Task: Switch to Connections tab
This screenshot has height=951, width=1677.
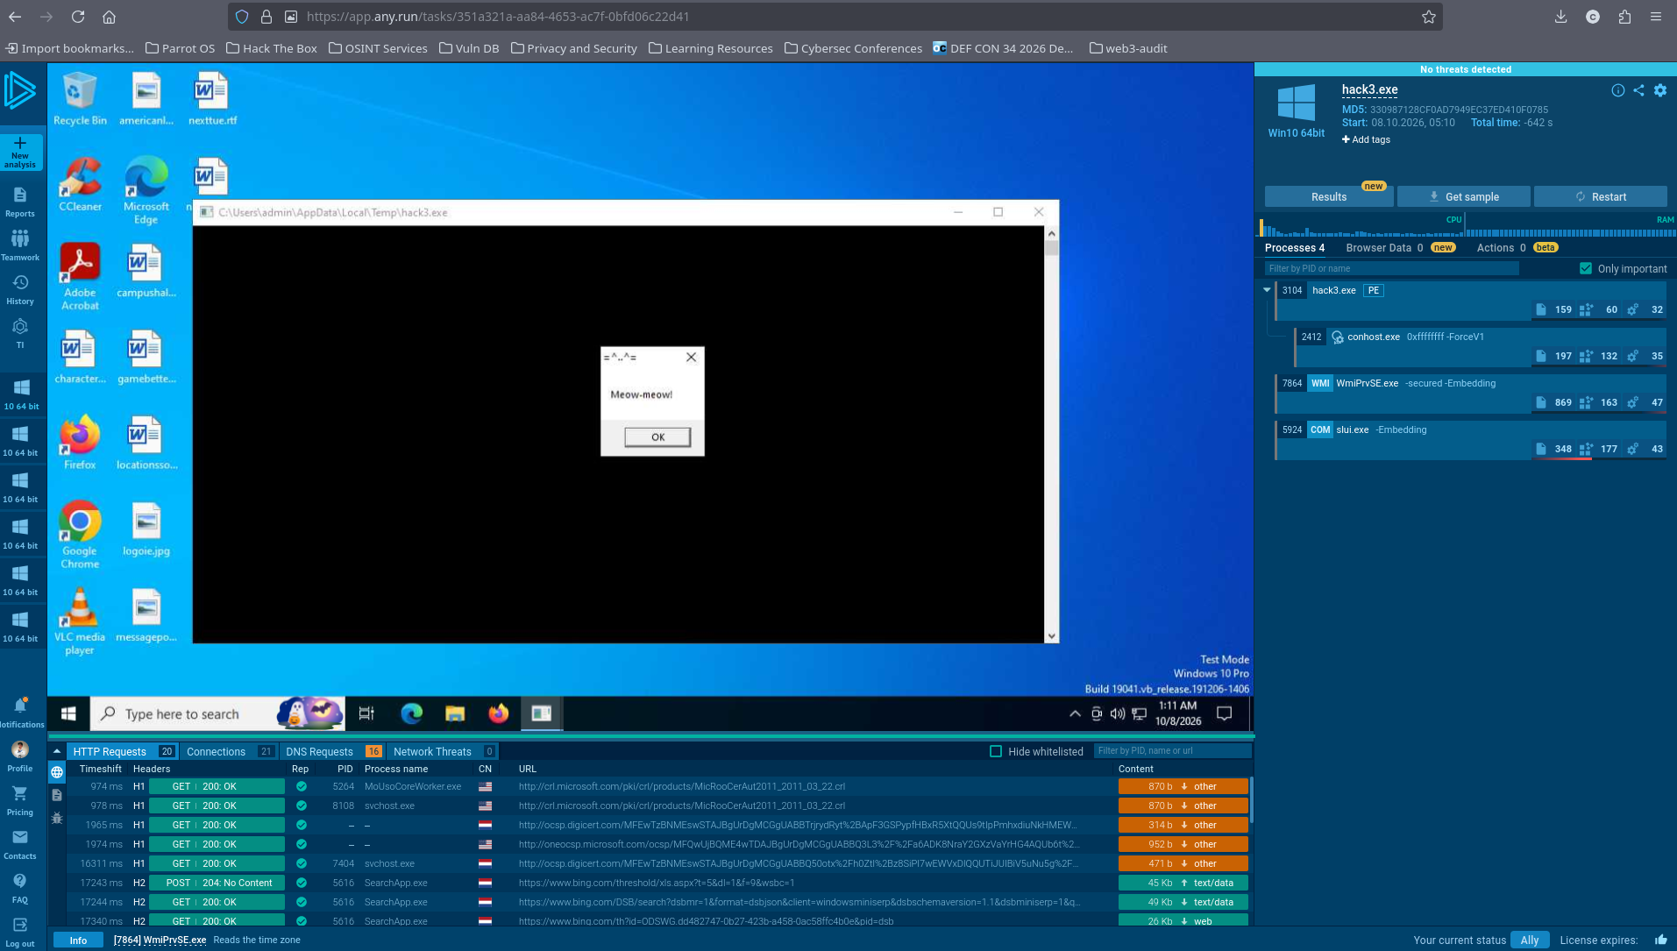Action: 229,751
